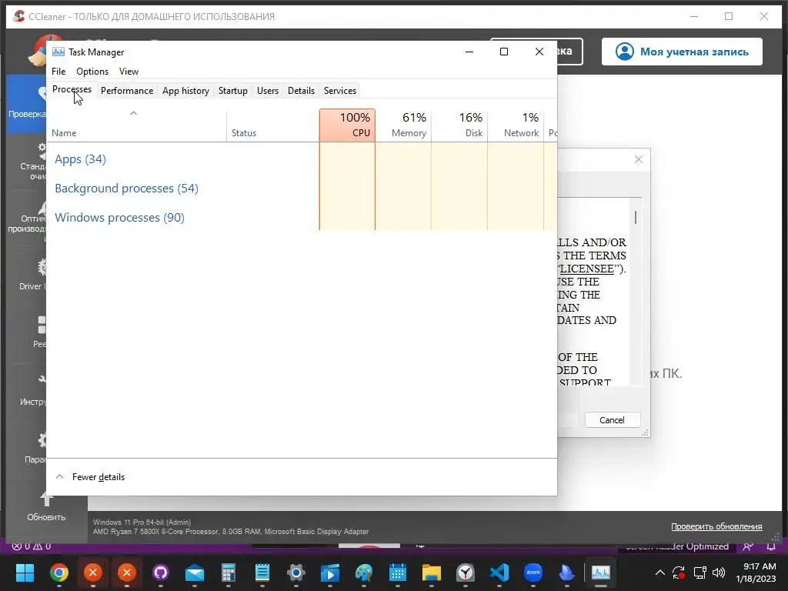Switch to the Details tab
Image resolution: width=788 pixels, height=591 pixels.
301,91
